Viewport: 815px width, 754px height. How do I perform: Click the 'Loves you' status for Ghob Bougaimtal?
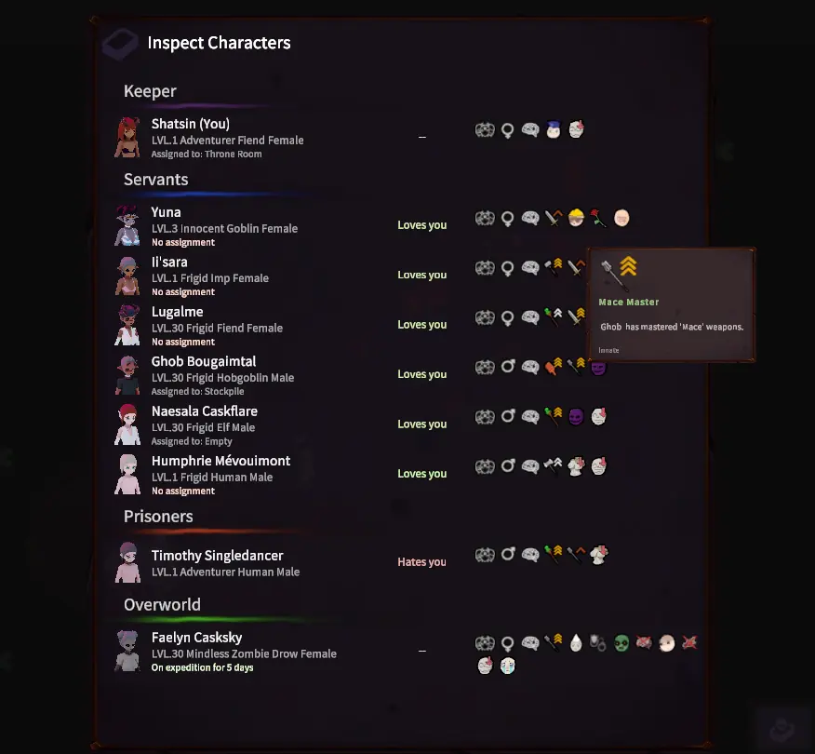pyautogui.click(x=422, y=374)
